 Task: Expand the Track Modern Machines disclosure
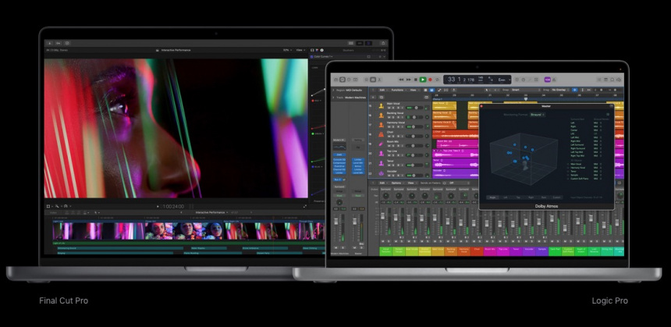pyautogui.click(x=333, y=98)
